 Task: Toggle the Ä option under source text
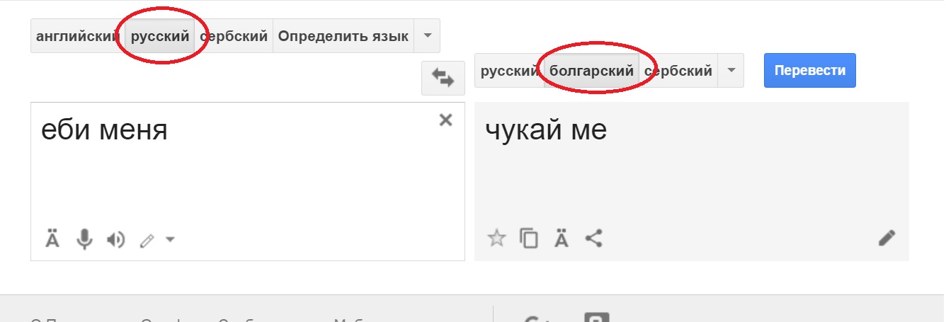(x=52, y=240)
